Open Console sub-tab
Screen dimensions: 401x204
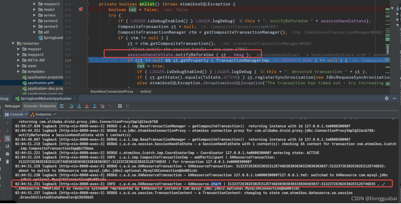17,114
